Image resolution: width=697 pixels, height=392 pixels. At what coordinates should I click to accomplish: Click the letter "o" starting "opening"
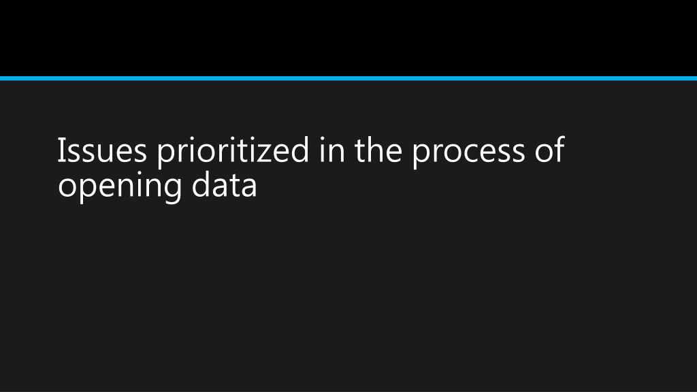click(x=67, y=188)
